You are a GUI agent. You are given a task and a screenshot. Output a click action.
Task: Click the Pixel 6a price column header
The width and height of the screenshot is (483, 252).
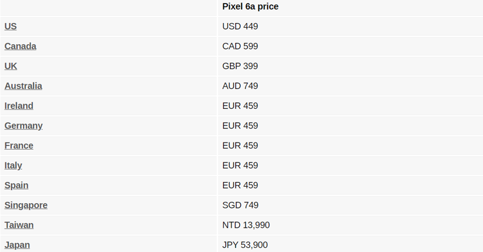250,6
